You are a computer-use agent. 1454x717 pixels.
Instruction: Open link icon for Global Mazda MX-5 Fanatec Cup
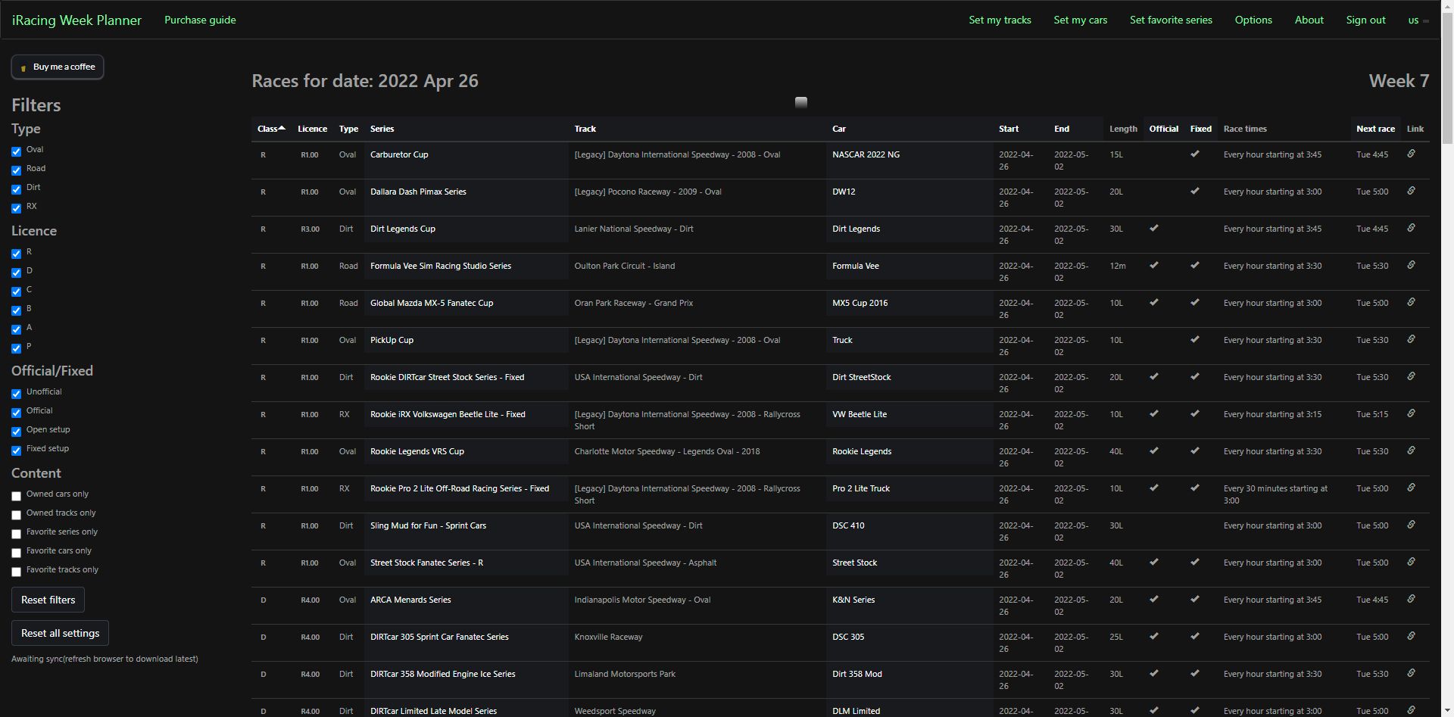click(x=1411, y=302)
